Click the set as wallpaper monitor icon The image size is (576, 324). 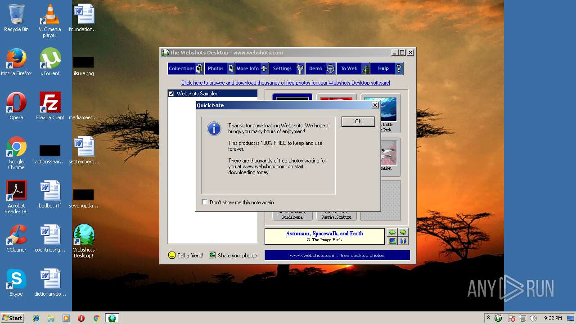(x=392, y=241)
